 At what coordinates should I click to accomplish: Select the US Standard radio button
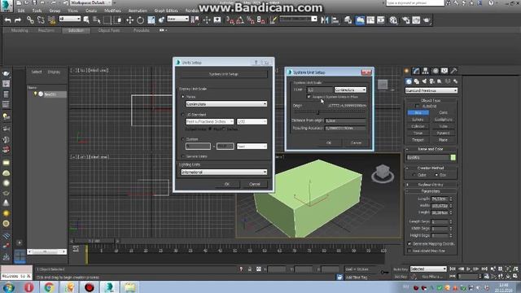coord(182,115)
